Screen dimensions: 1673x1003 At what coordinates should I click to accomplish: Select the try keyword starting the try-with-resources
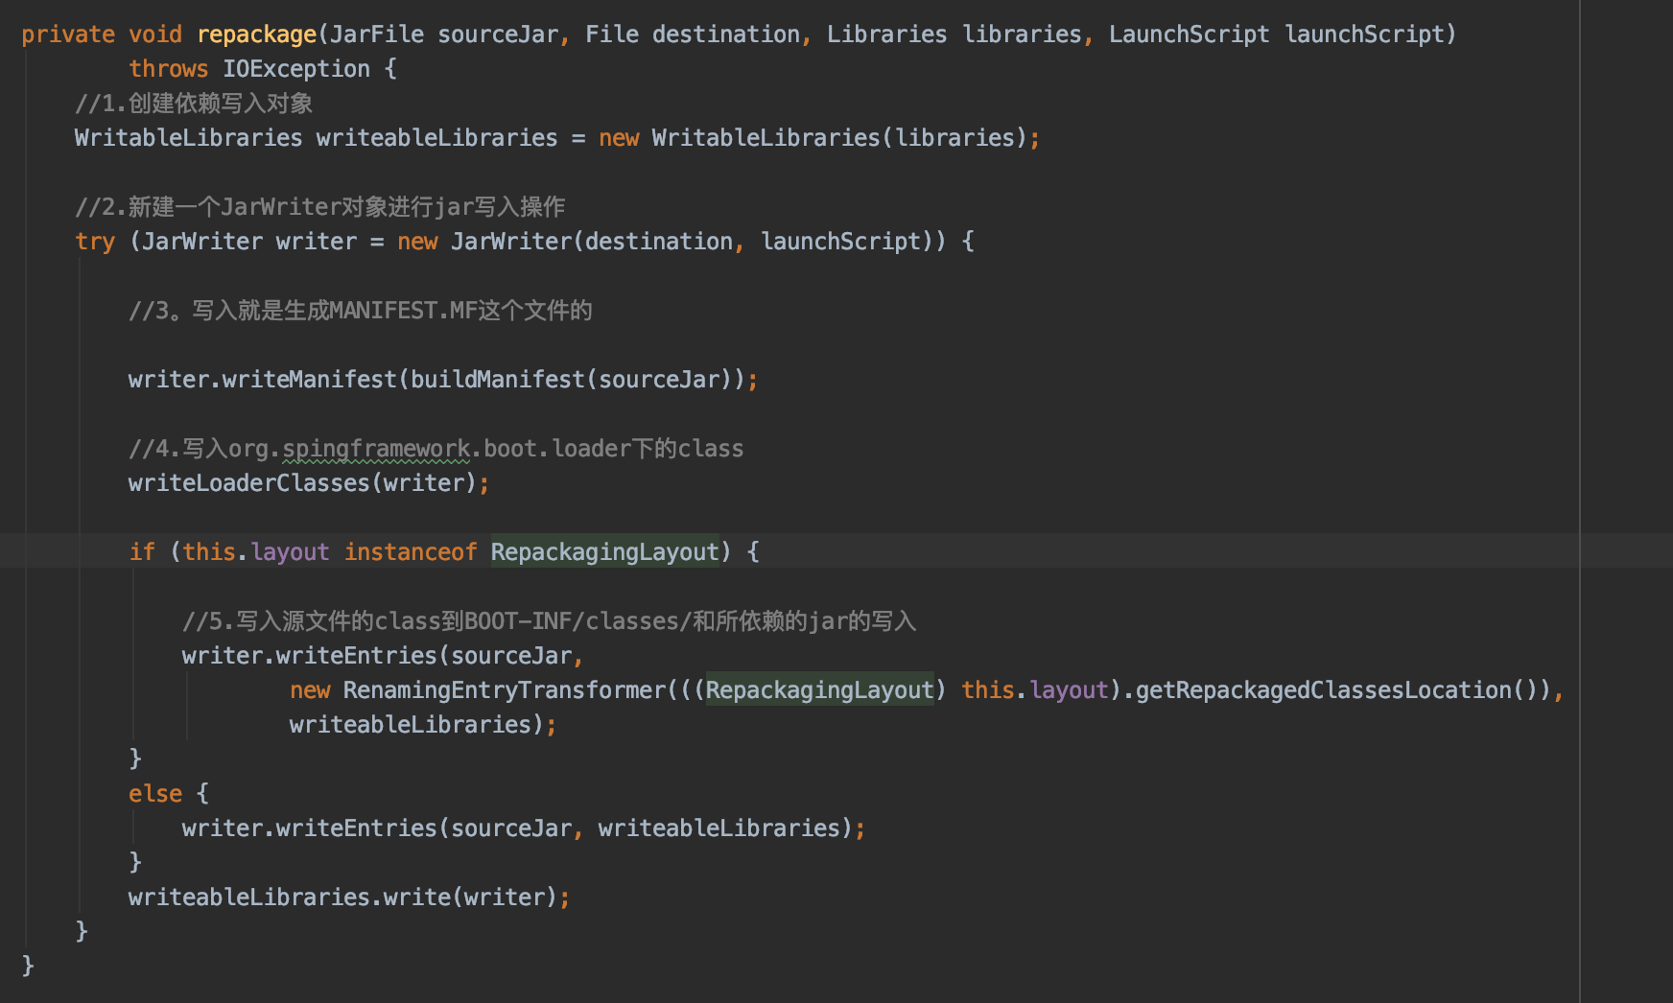click(x=93, y=241)
